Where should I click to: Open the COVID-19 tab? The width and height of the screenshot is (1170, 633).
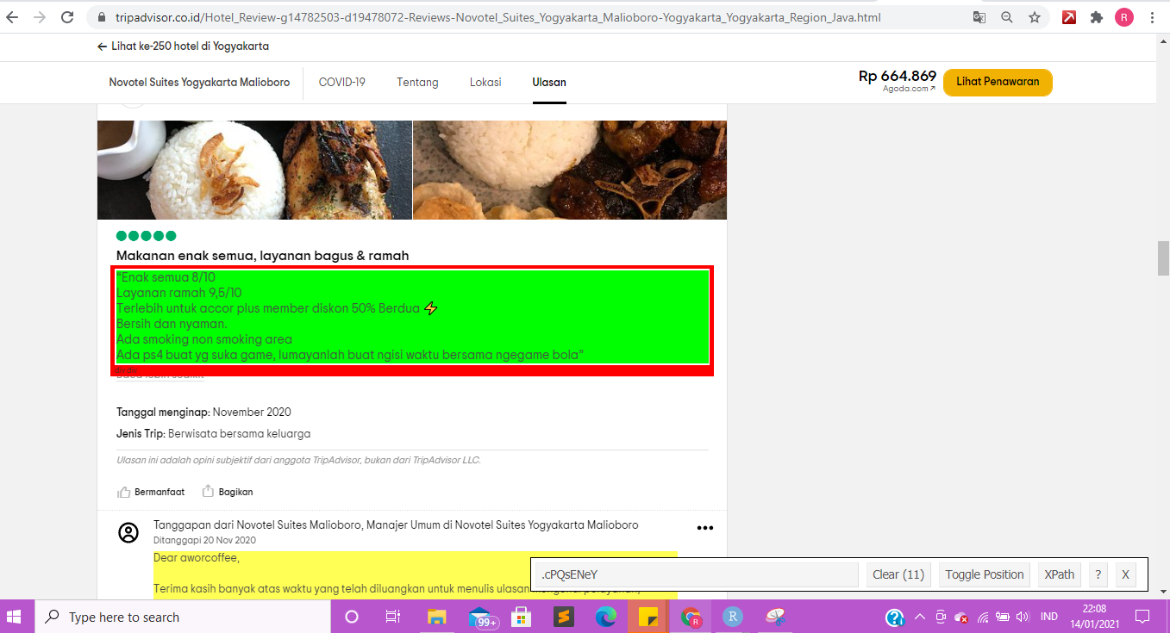tap(343, 82)
